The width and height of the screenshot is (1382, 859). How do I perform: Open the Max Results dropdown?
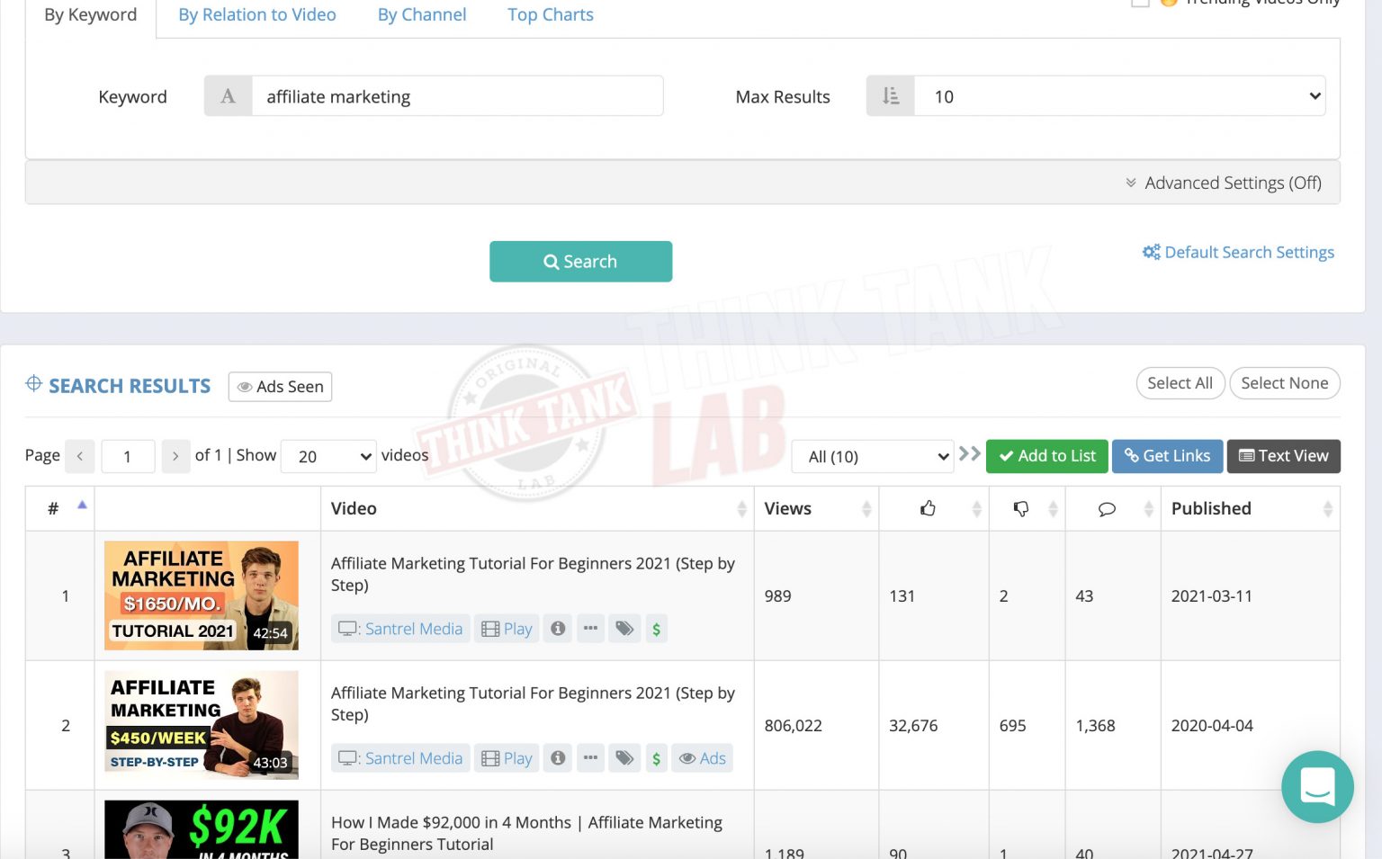[1118, 96]
